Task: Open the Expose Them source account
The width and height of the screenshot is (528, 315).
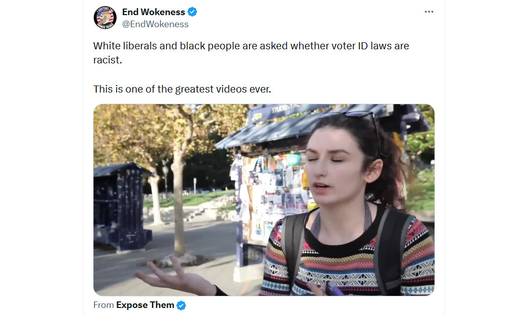Action: pos(145,305)
